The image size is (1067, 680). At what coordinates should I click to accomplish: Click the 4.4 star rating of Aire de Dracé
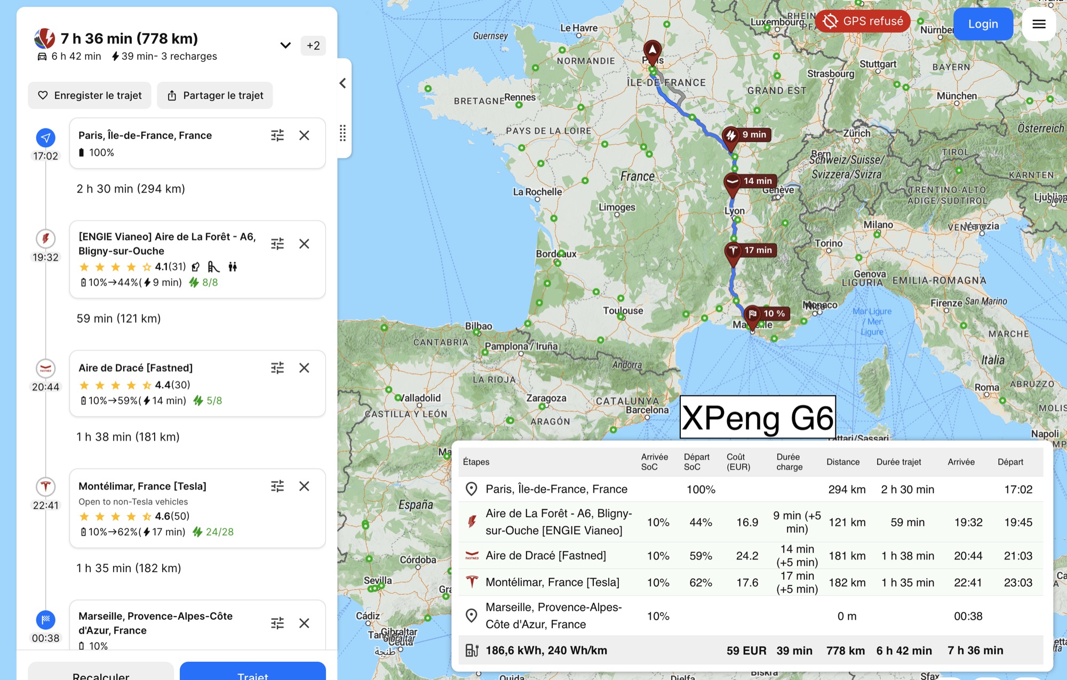[x=134, y=385]
